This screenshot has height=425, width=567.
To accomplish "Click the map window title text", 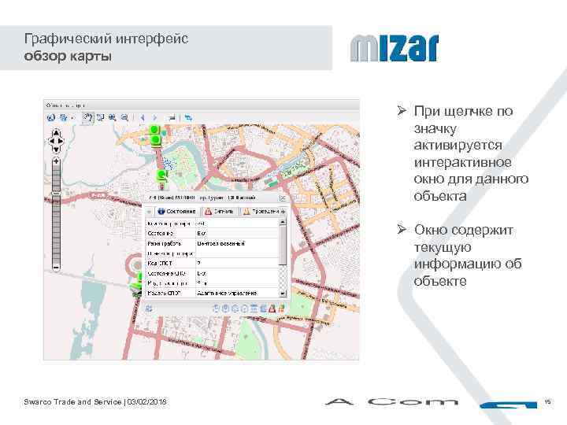I will (65, 105).
